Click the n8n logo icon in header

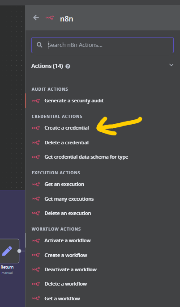coord(50,18)
